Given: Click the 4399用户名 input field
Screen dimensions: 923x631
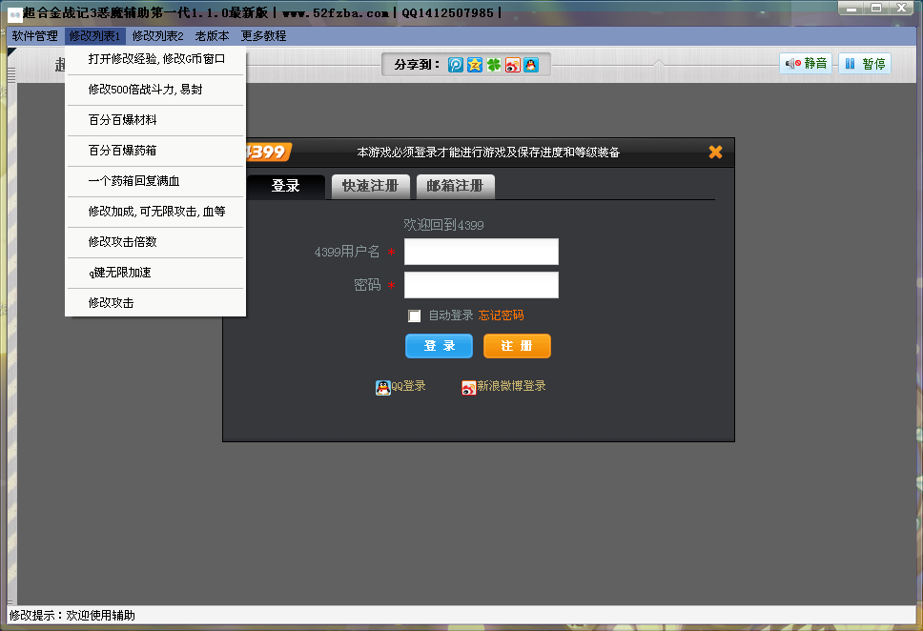Looking at the screenshot, I should tap(481, 252).
